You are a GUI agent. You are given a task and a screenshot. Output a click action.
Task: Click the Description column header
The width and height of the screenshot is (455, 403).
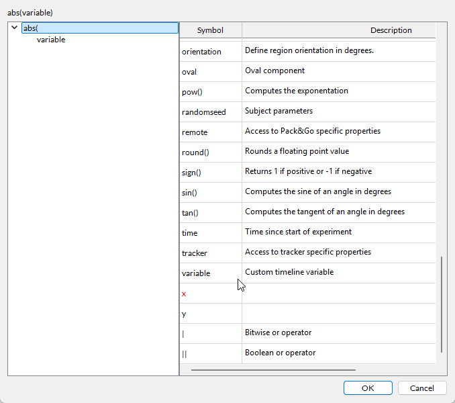(391, 30)
